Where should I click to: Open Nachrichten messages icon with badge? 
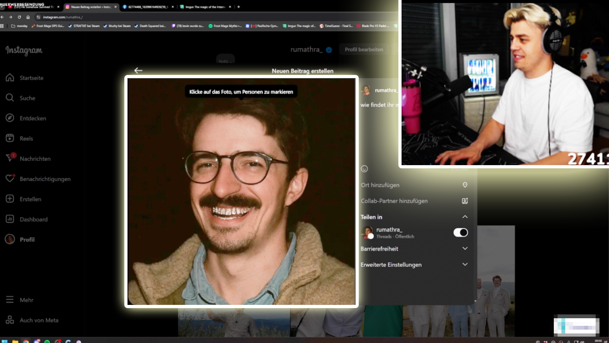click(x=10, y=158)
